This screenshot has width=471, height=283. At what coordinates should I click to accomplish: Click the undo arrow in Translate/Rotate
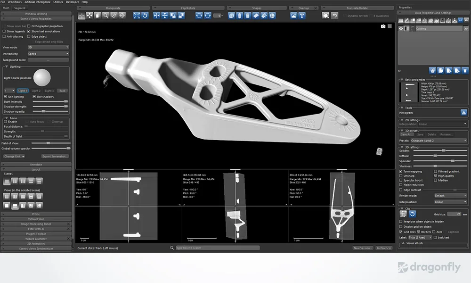(x=334, y=16)
